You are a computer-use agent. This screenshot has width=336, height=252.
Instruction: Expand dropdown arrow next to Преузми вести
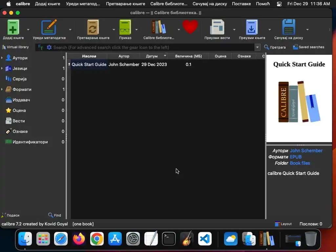coord(234,30)
